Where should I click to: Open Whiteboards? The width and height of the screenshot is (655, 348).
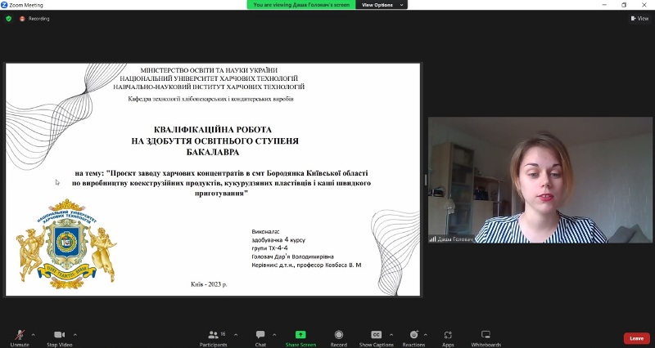486,338
